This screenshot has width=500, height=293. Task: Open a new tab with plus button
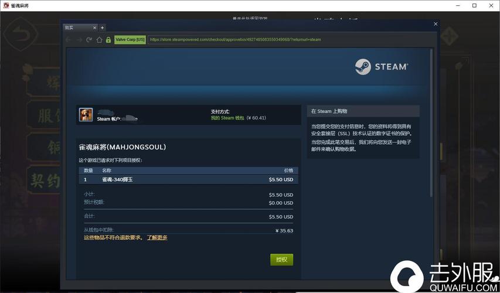click(103, 28)
